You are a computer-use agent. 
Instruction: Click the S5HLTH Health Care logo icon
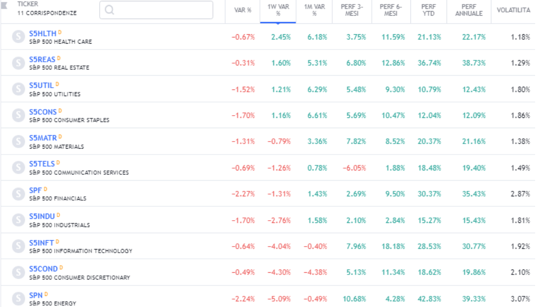pyautogui.click(x=18, y=37)
